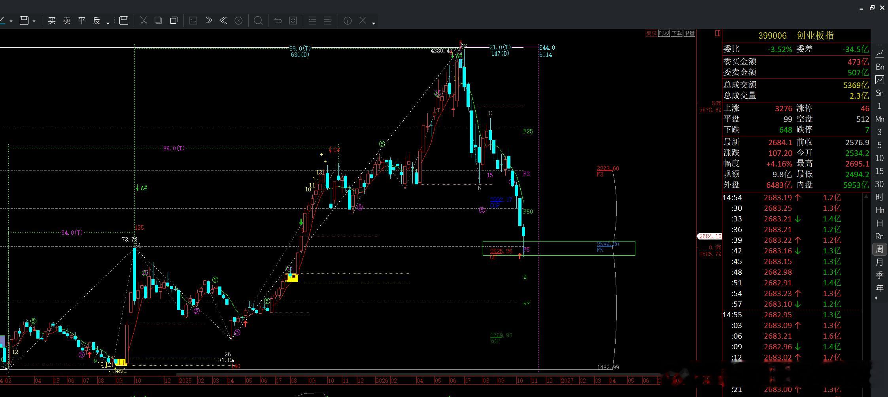888x397 pixels.
Task: Click the single-square copy icon in the toolbar
Action: pos(158,20)
